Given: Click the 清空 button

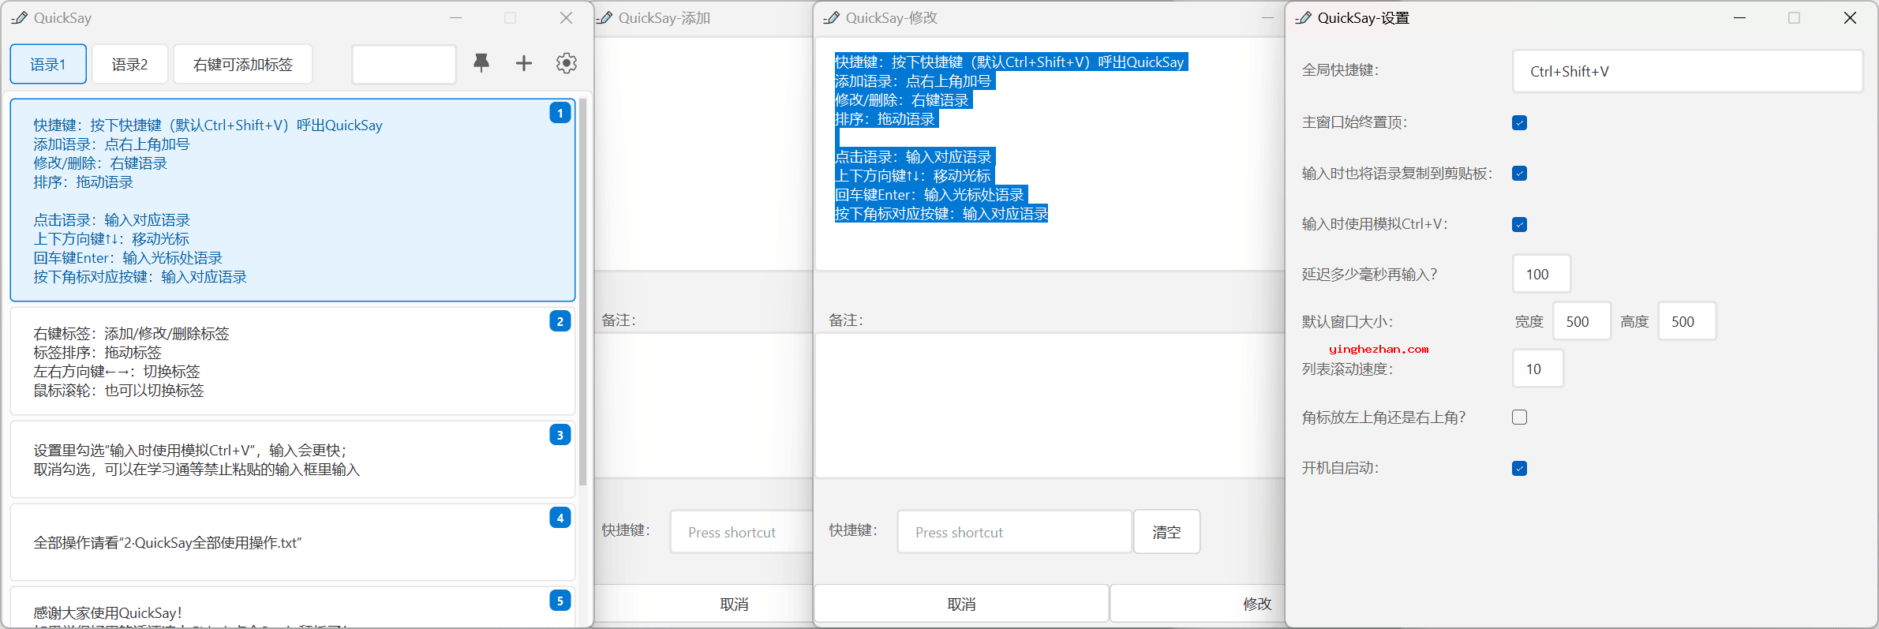Looking at the screenshot, I should (1166, 532).
